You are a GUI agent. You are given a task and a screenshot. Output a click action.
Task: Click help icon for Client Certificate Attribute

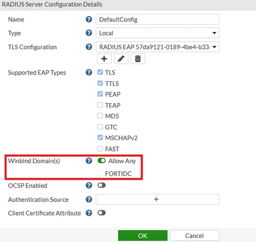point(89,213)
